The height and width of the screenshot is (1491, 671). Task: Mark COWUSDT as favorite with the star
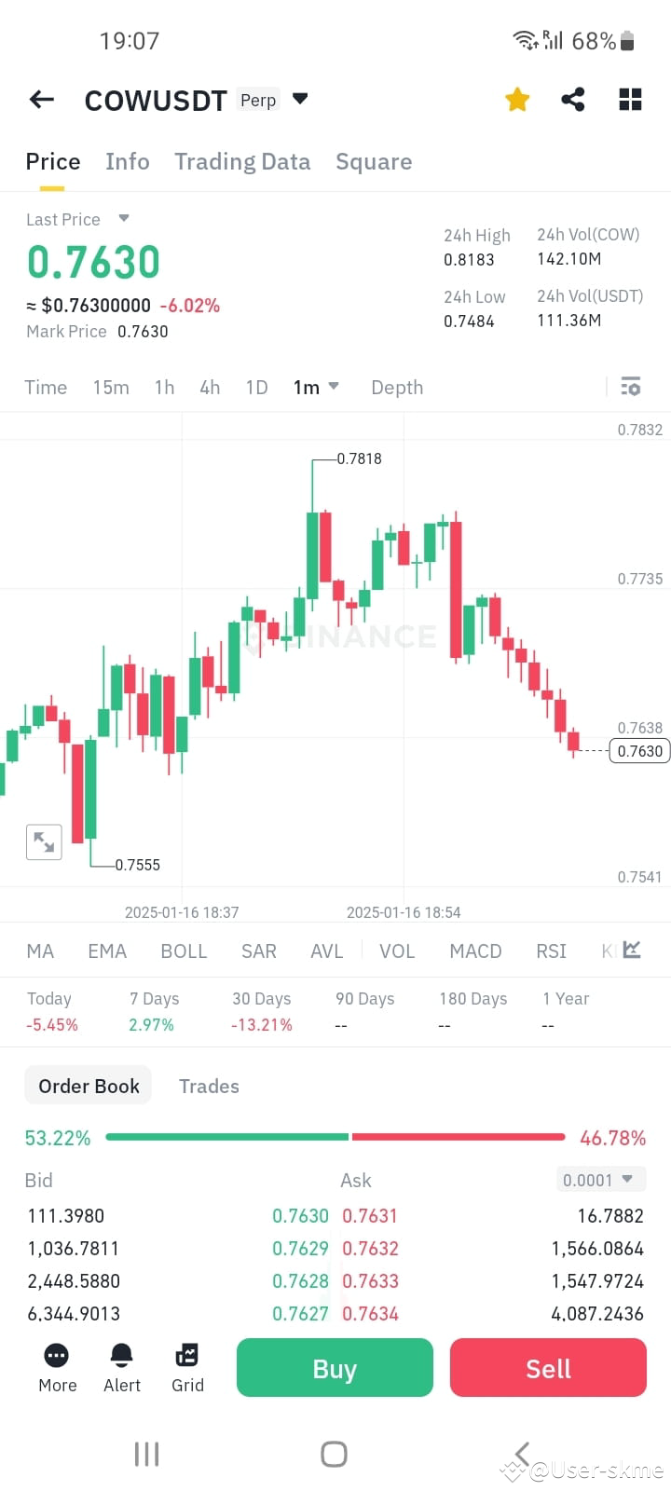click(x=517, y=100)
